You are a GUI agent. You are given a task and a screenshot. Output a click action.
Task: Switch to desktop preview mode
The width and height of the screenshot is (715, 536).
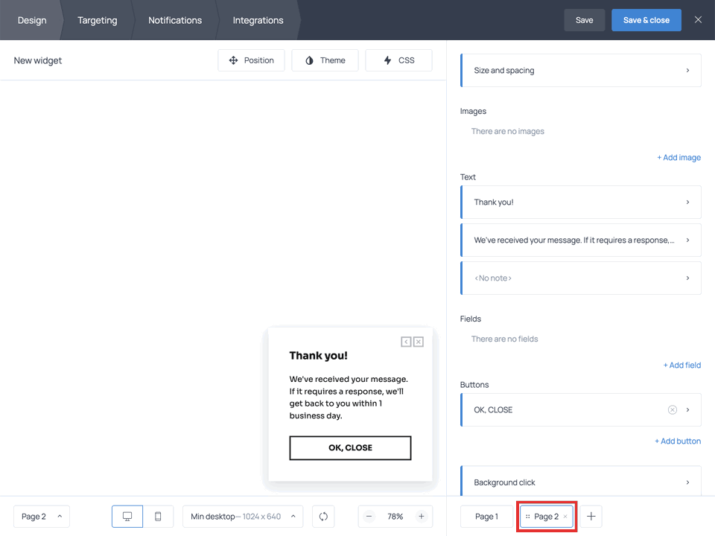(x=127, y=517)
